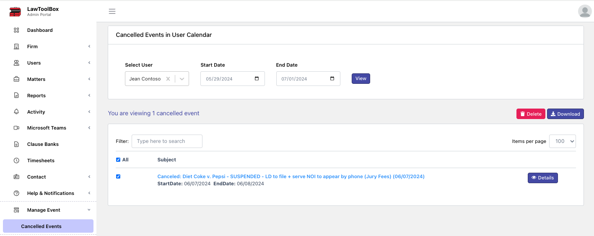Open the Canceled: Diet Coke v. Pepsi link
594x236 pixels.
[291, 176]
